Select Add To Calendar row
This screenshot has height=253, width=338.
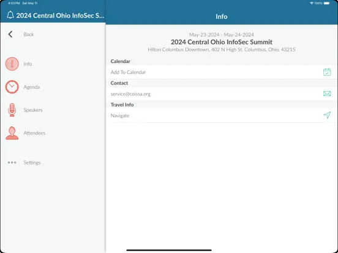tap(222, 72)
